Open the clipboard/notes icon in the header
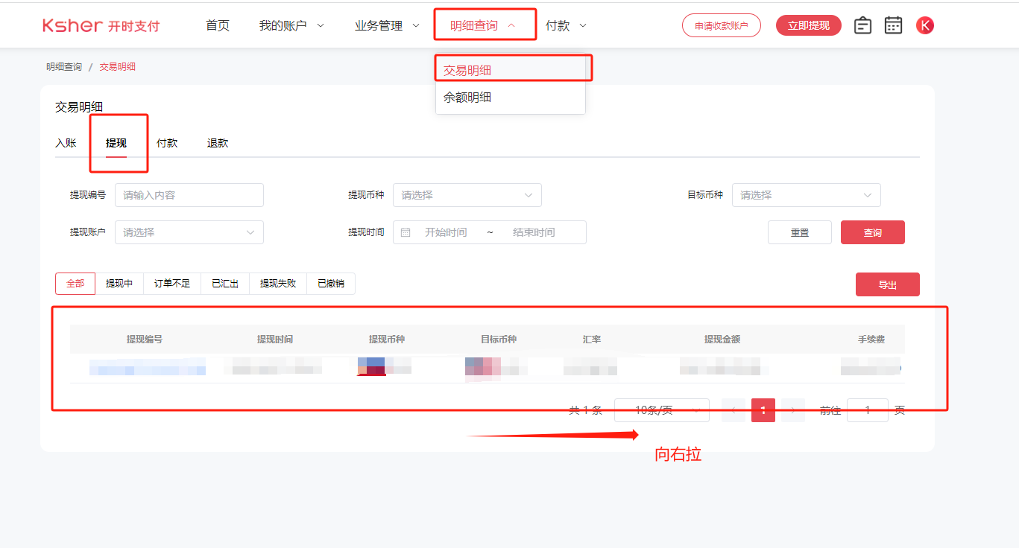This screenshot has width=1019, height=548. click(x=862, y=25)
